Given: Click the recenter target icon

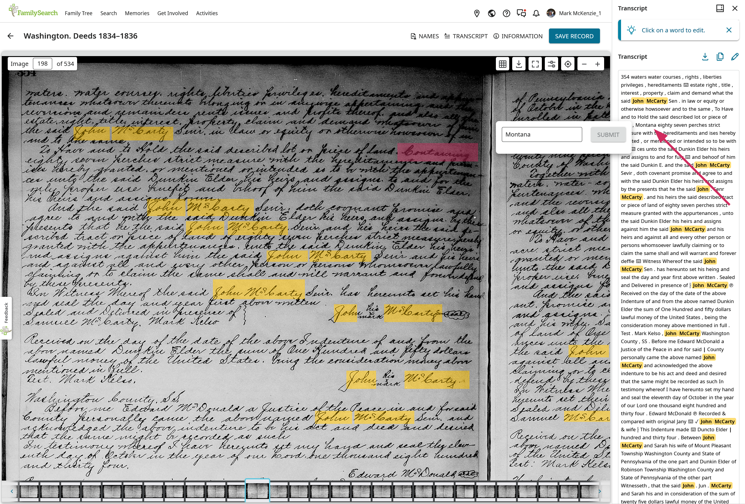Looking at the screenshot, I should click(568, 64).
